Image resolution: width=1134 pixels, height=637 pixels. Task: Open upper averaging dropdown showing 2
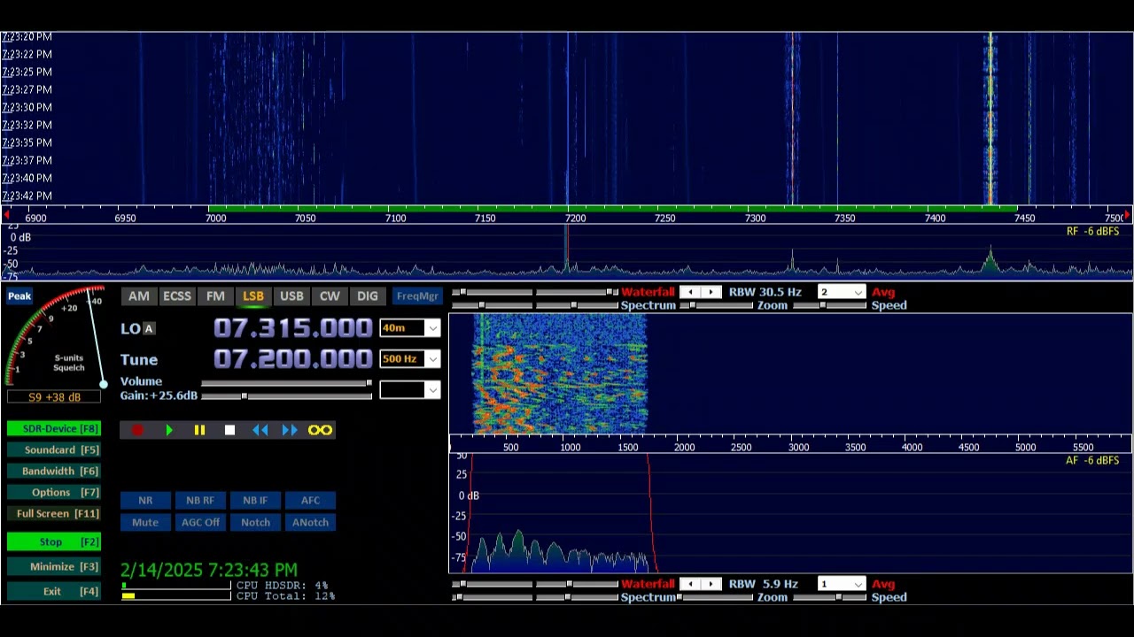[x=841, y=292]
